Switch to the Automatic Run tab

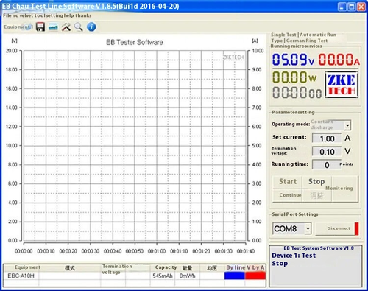318,35
